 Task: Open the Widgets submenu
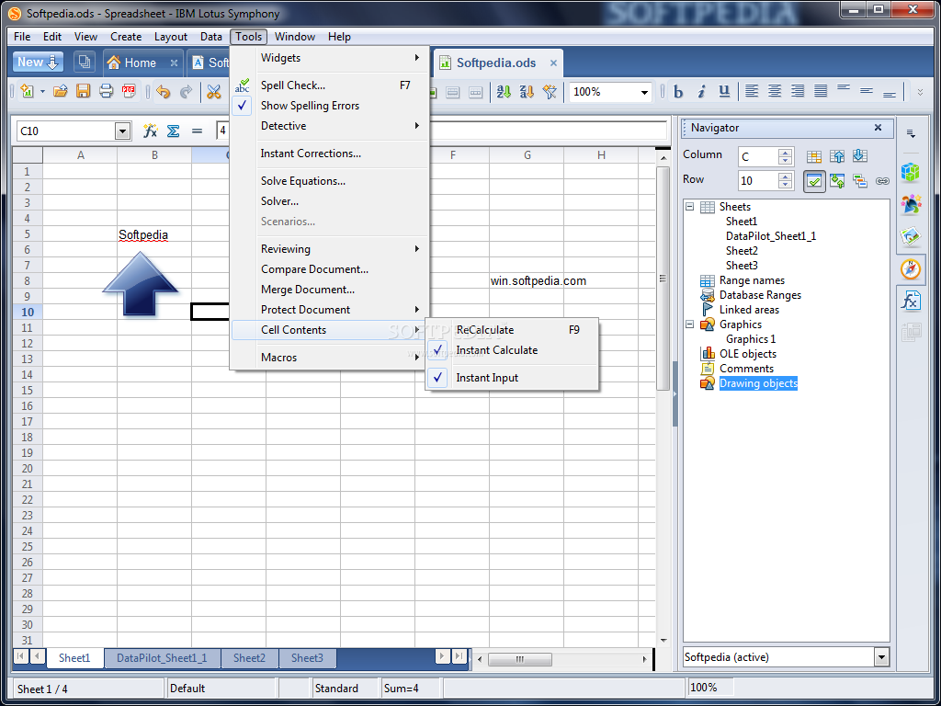click(x=329, y=58)
